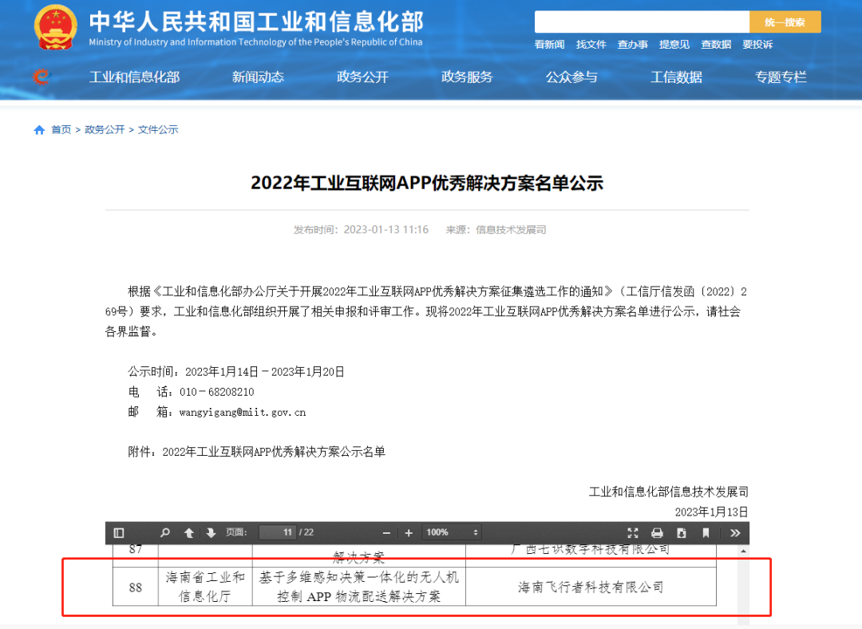The width and height of the screenshot is (862, 629).
Task: Go to the previous PDF page
Action: click(x=188, y=532)
